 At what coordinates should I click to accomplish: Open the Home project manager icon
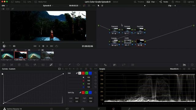(185, 109)
